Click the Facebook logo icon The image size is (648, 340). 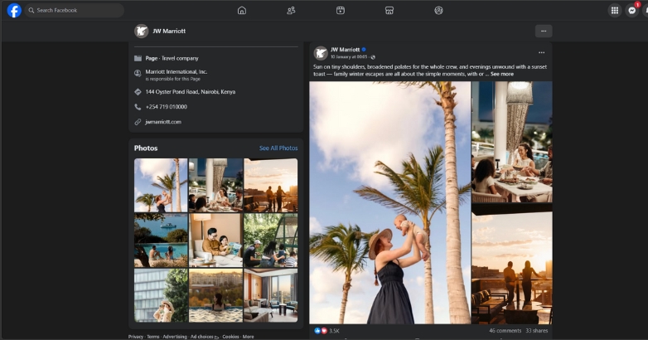14,10
